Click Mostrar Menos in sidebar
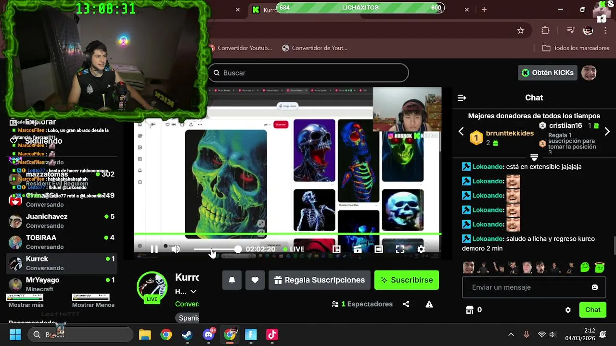This screenshot has width=616, height=346. (93, 305)
